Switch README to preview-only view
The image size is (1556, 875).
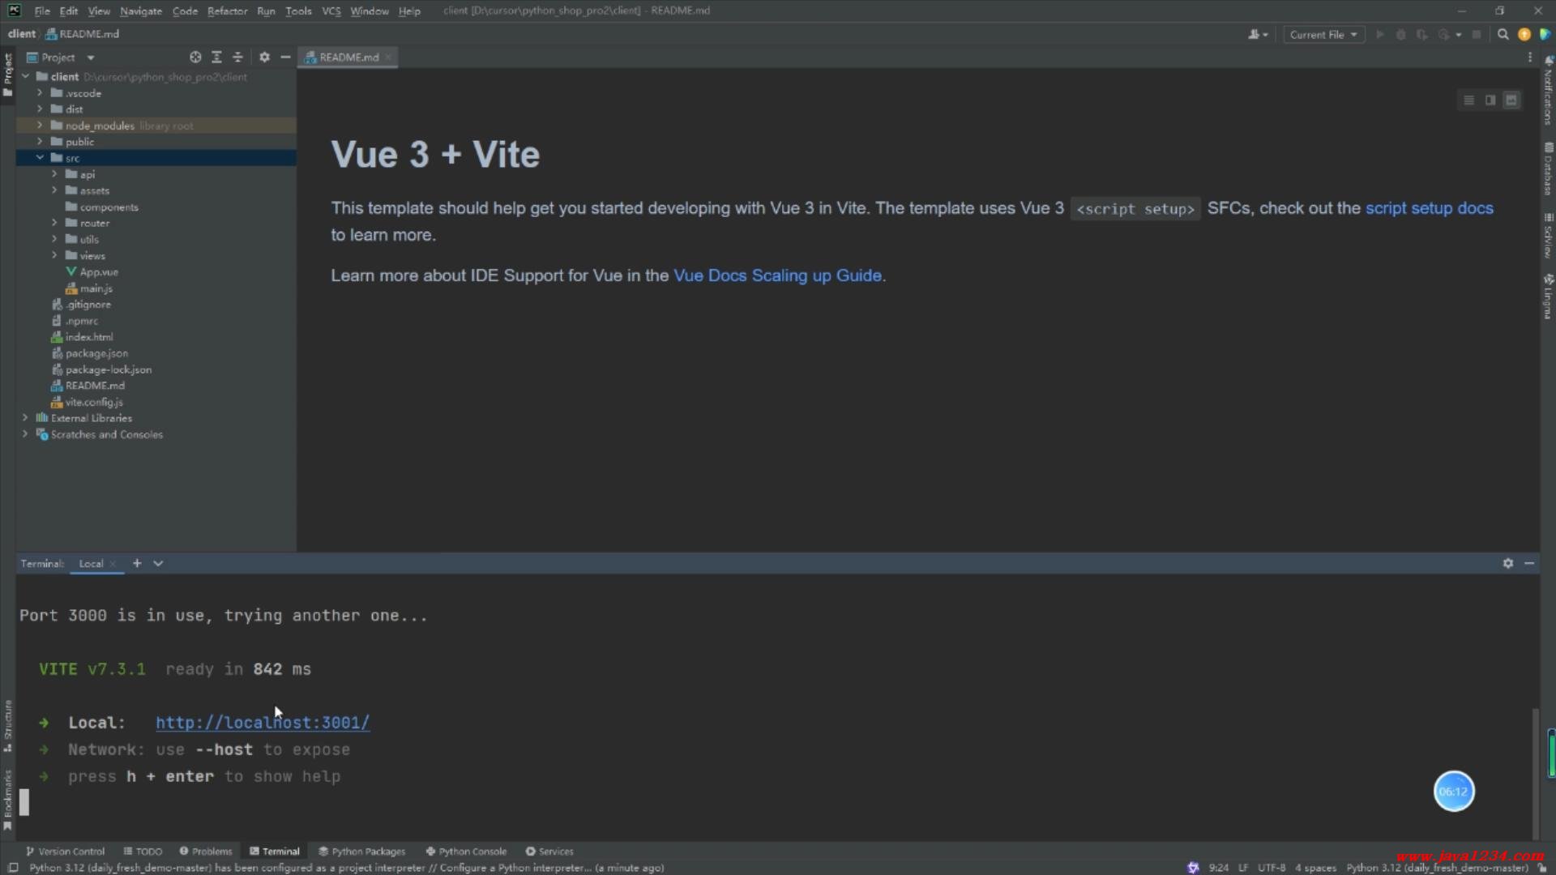point(1511,100)
